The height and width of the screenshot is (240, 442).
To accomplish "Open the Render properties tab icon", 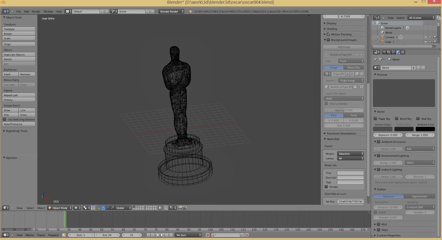I will 384,52.
